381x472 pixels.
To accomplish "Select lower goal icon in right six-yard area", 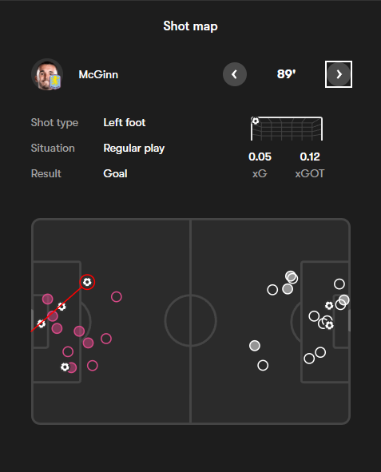I will click(x=330, y=325).
